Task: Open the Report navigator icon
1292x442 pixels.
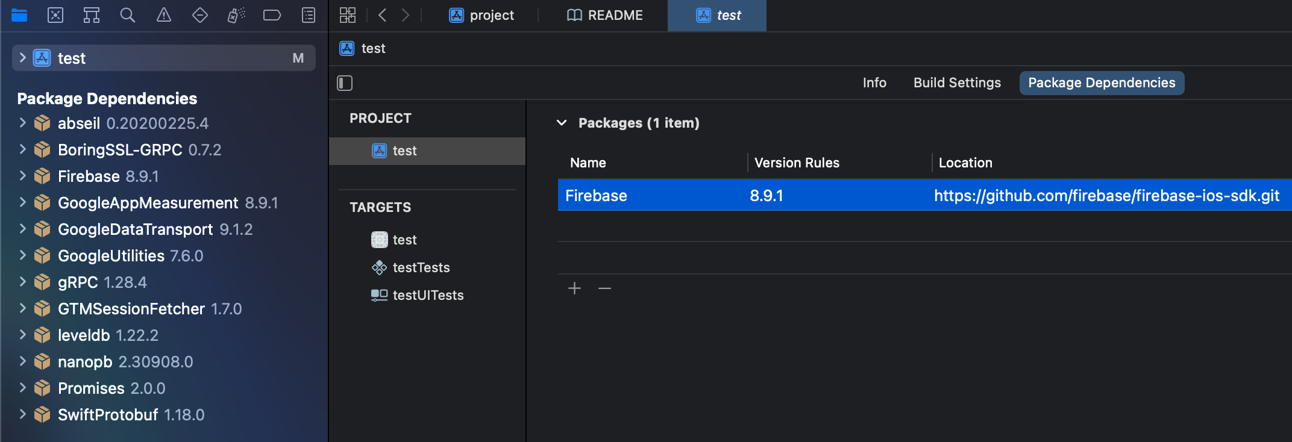Action: (x=309, y=15)
